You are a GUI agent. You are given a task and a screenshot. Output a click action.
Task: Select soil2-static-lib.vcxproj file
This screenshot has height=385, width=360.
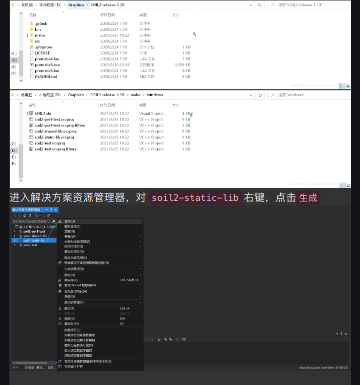pos(54,137)
